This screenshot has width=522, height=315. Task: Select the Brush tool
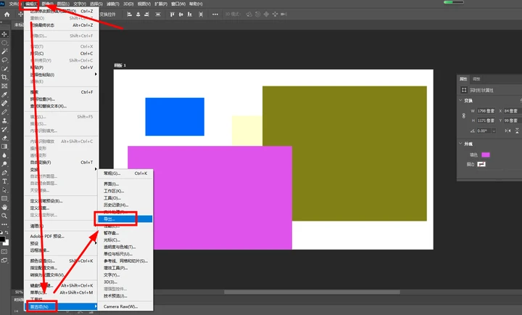(4, 112)
